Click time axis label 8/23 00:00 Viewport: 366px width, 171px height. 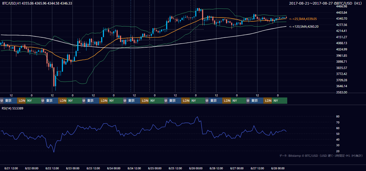[73, 168]
